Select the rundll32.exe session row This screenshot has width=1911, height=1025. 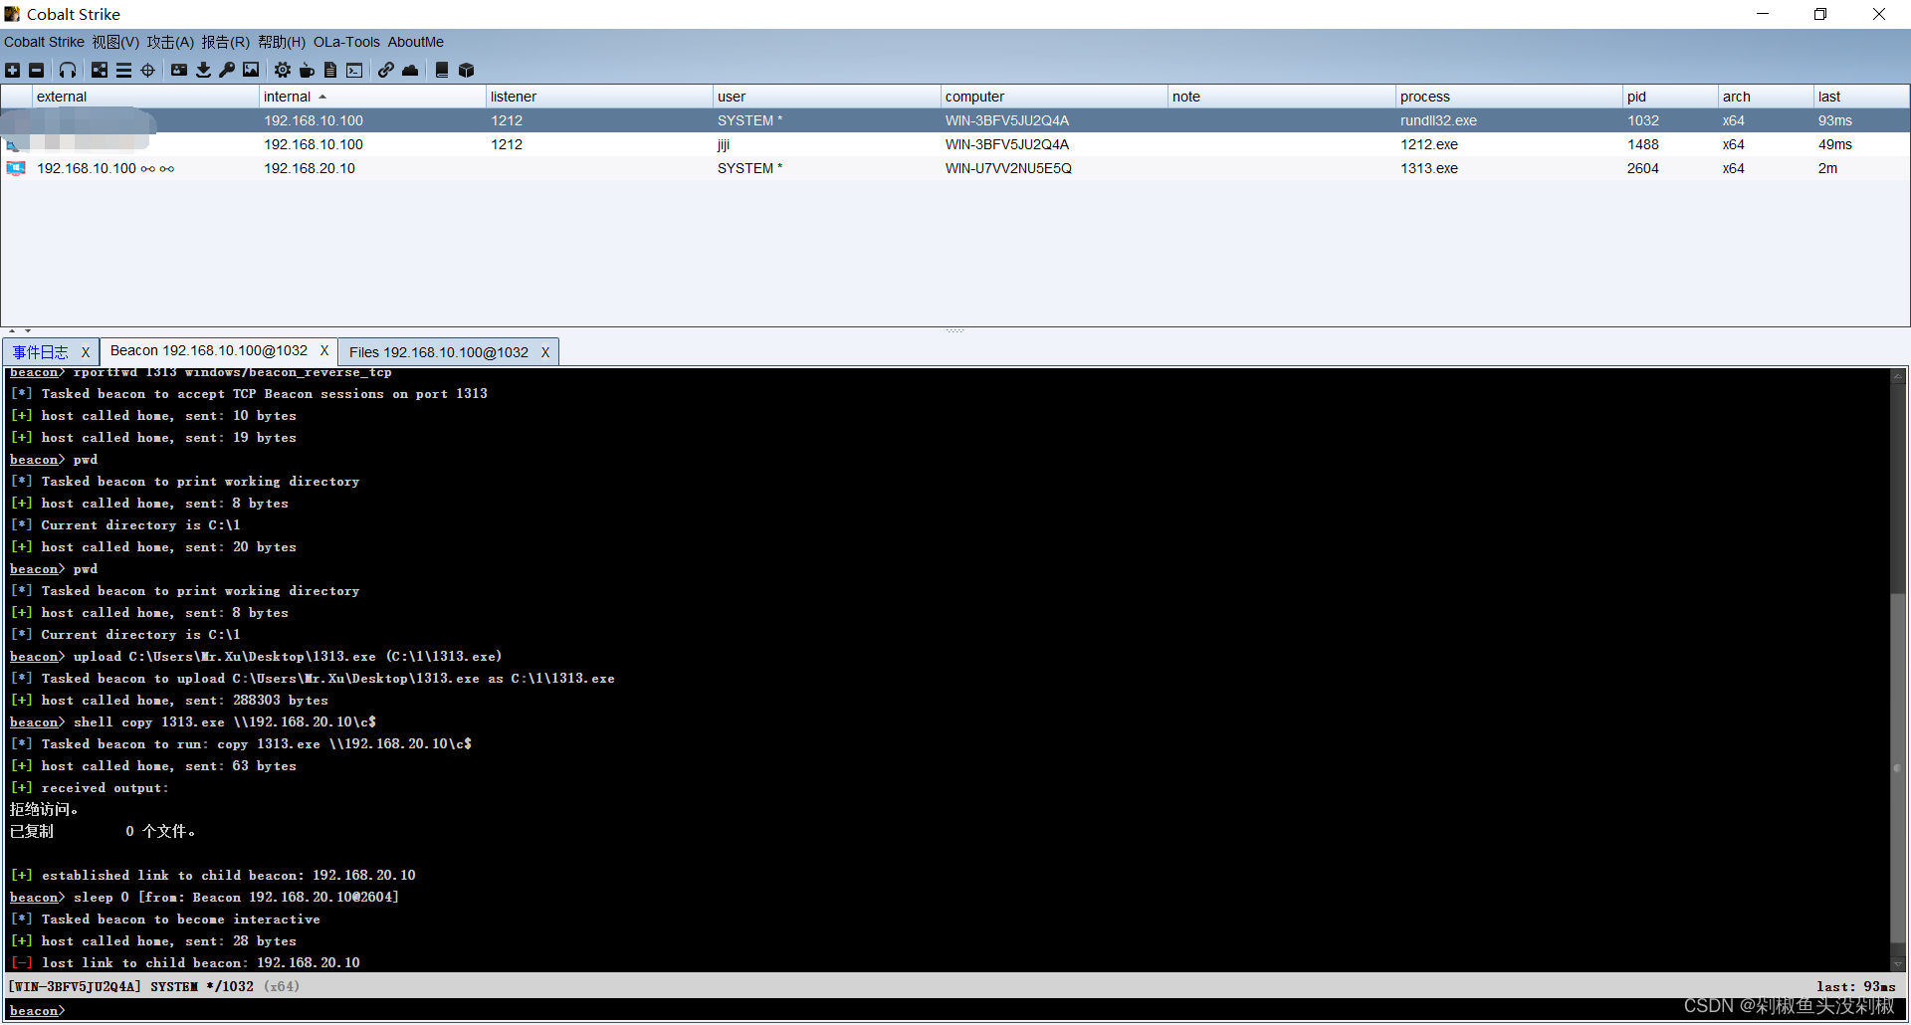(x=955, y=120)
